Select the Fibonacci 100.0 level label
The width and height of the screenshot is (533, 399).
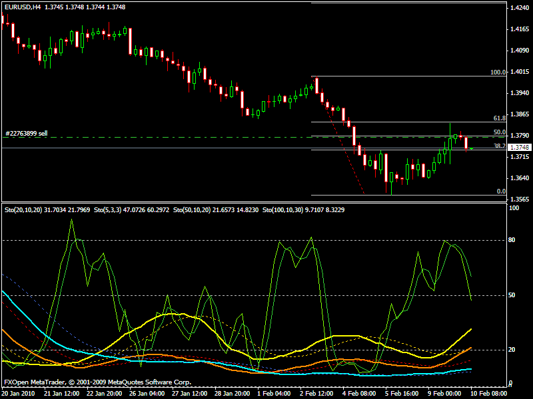[498, 72]
